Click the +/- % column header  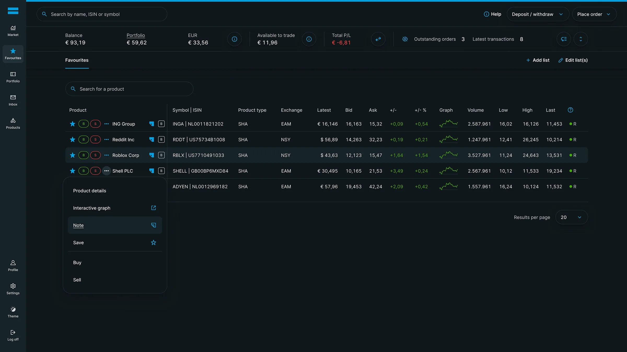(420, 110)
